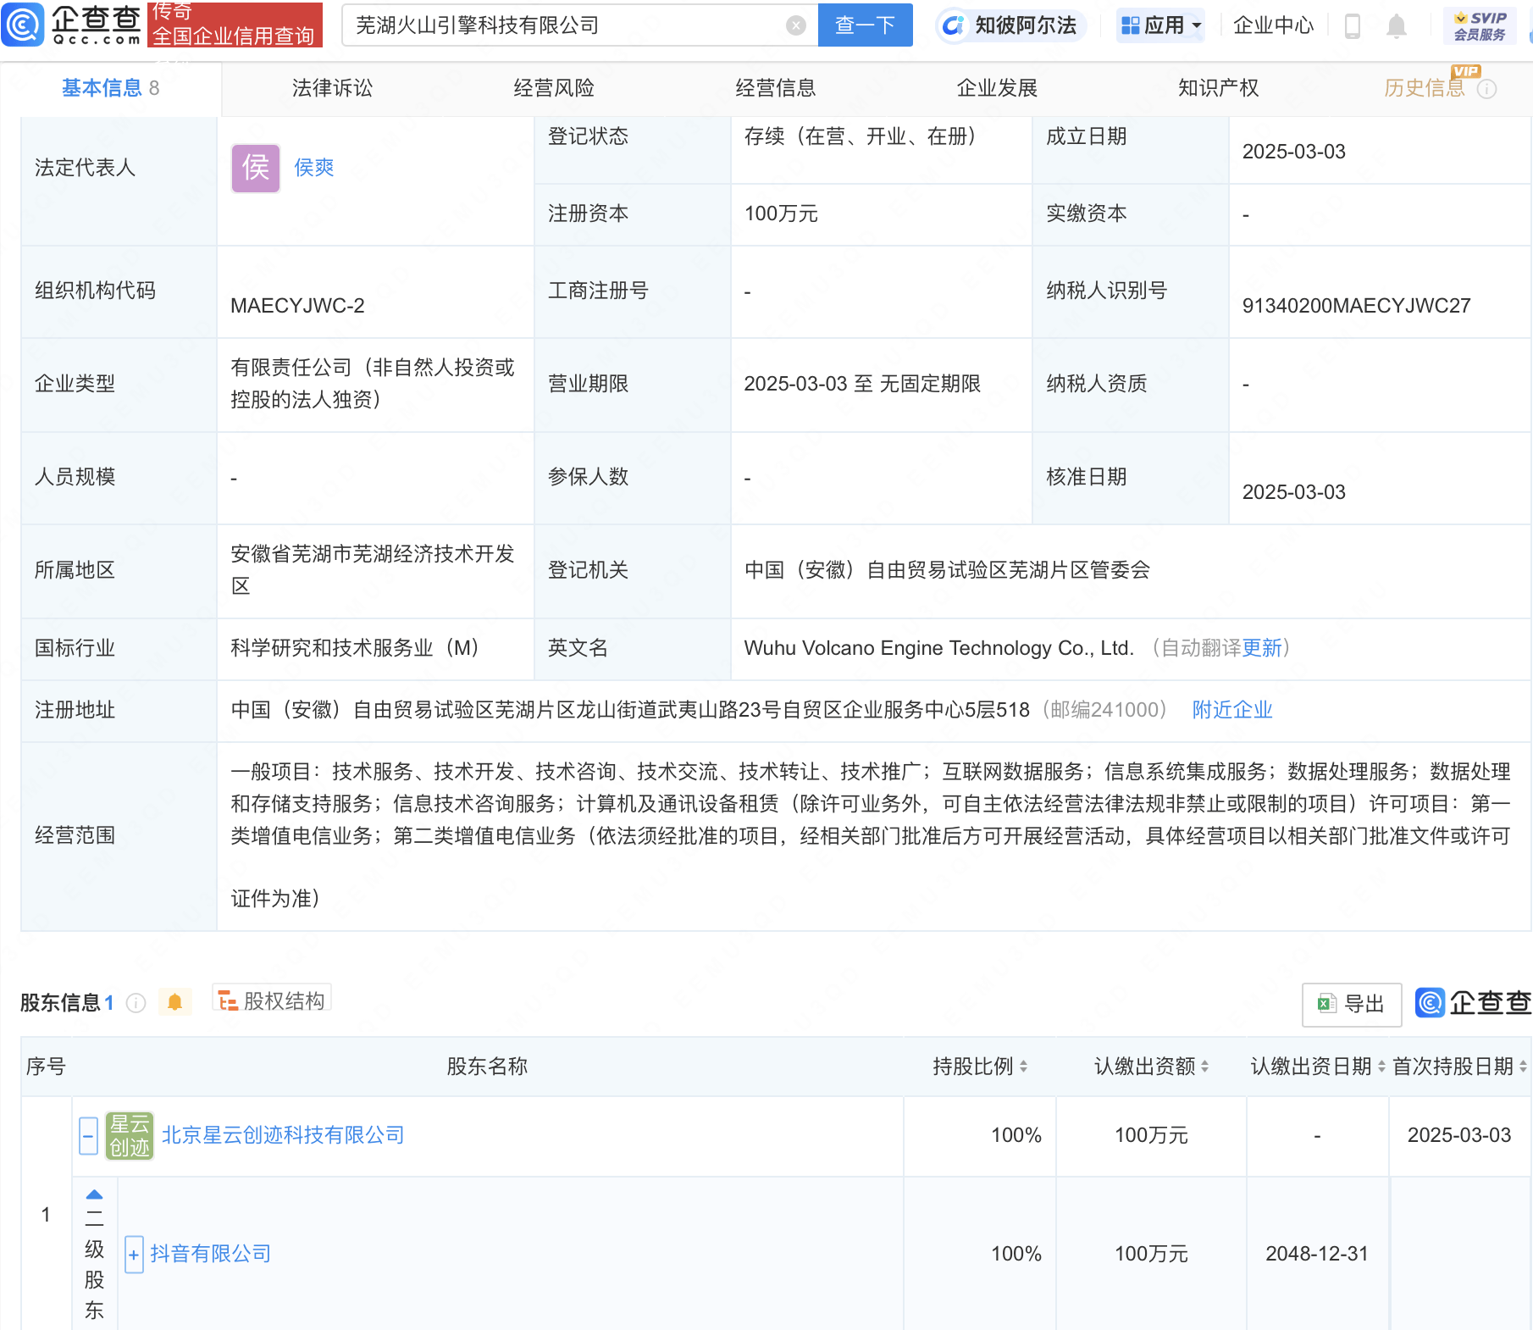Collapse 北京星云创迹科技有限公司 row

[x=88, y=1136]
